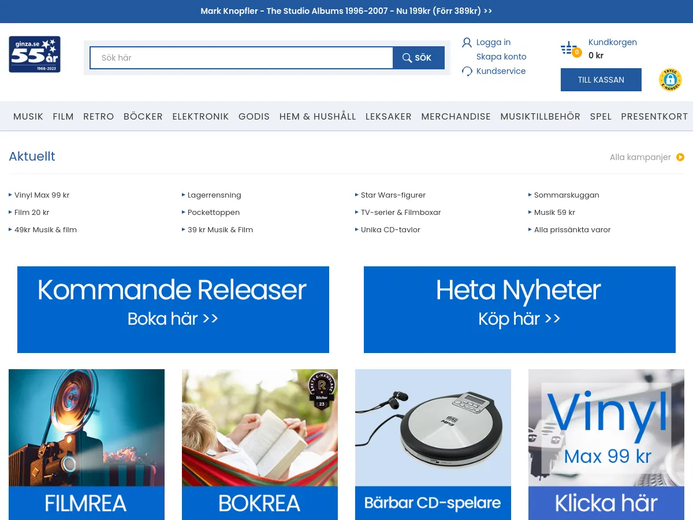Open the ELEKTRONIK menu category
Viewport: 693px width, 520px height.
point(200,116)
